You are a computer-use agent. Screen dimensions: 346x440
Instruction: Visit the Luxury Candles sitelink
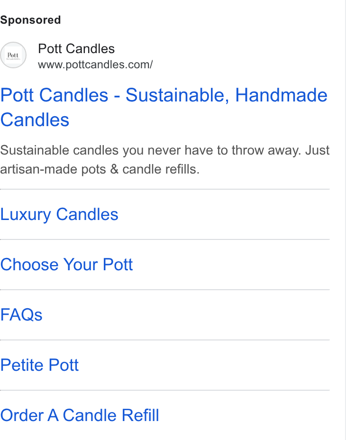tap(59, 214)
